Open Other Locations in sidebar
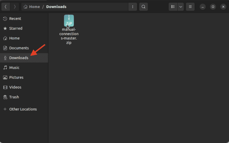229x143 pixels. [x=23, y=109]
